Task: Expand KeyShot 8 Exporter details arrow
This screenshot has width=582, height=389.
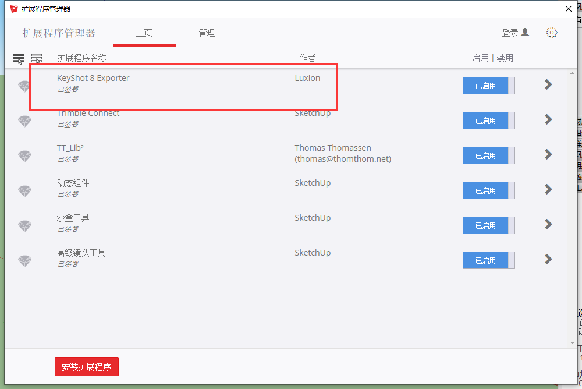Action: (x=548, y=84)
